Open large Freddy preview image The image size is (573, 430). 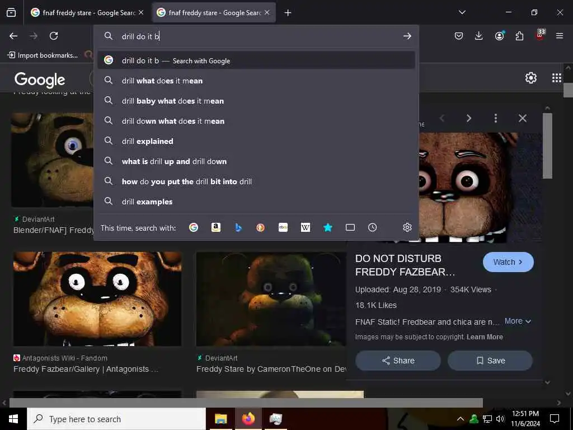[480, 188]
